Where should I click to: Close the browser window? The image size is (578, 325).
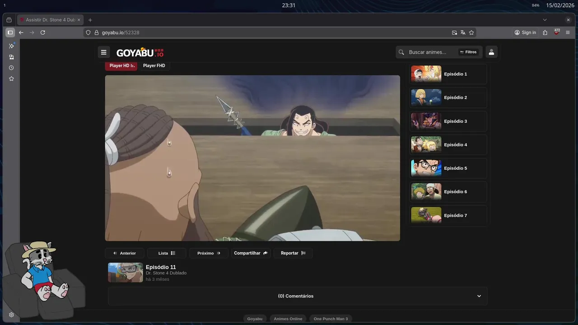tap(568, 20)
